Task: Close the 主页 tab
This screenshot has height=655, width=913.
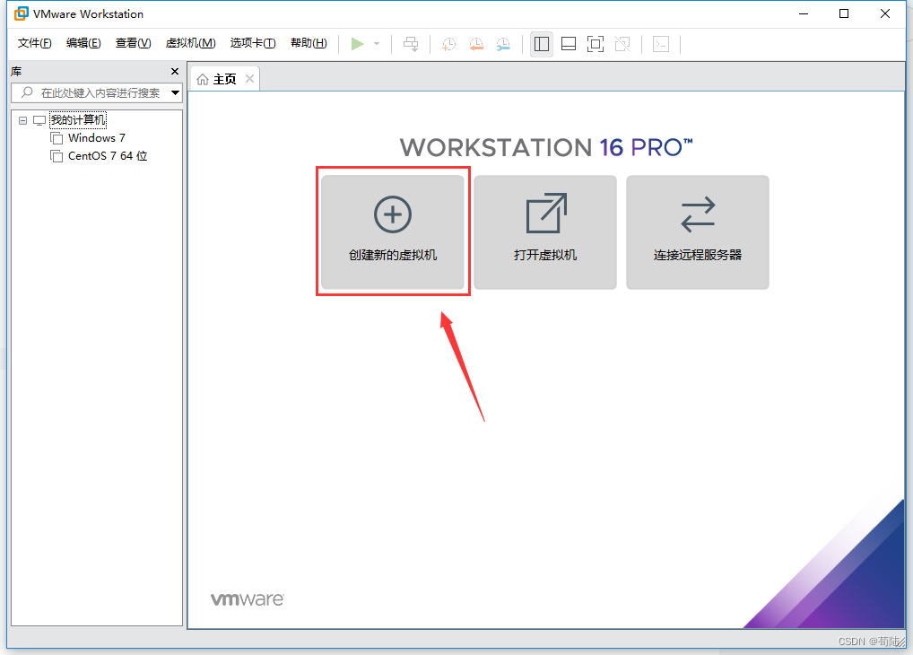Action: [250, 79]
